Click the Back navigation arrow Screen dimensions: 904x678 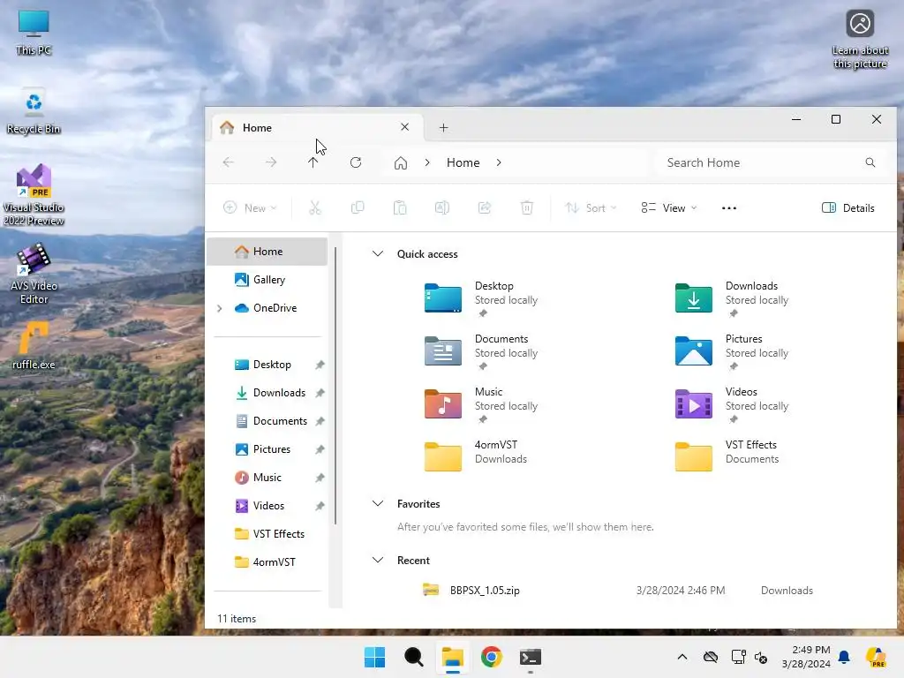[x=229, y=162]
